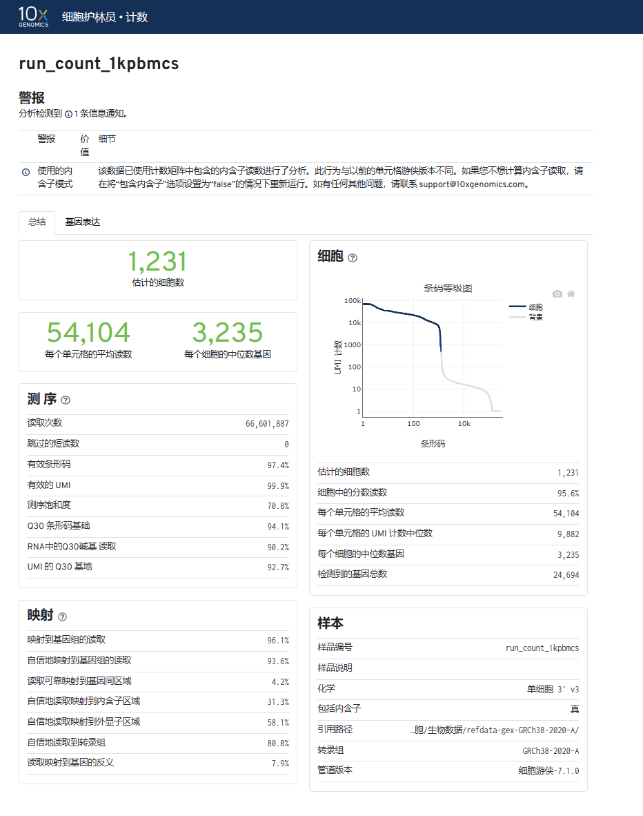Click info icon in the 使用的内含子模式 alert row
Image resolution: width=643 pixels, height=816 pixels.
(26, 172)
